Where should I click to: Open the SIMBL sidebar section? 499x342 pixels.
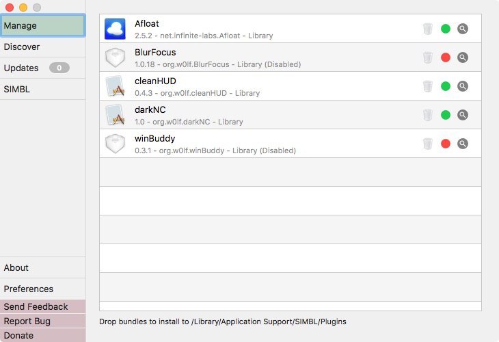tap(42, 89)
